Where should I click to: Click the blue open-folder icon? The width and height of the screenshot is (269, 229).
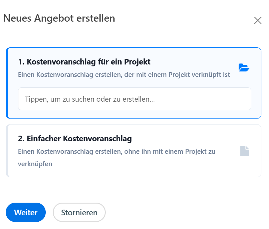(244, 68)
